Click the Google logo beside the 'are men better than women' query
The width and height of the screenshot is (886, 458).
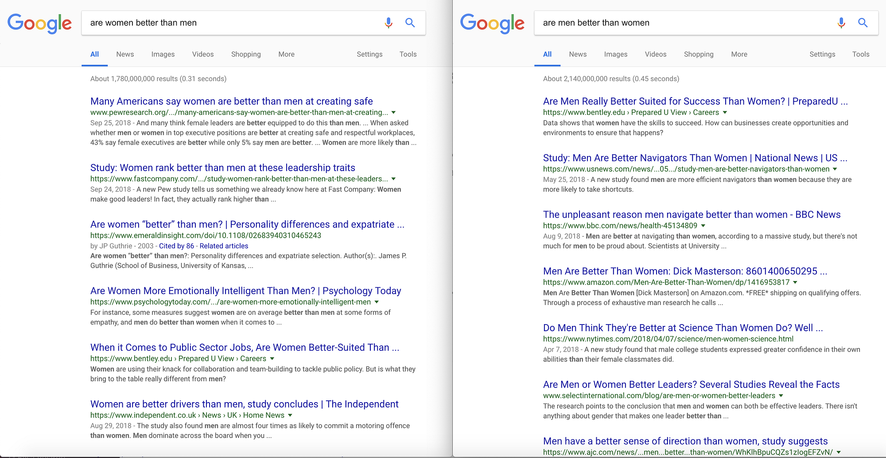click(x=492, y=23)
